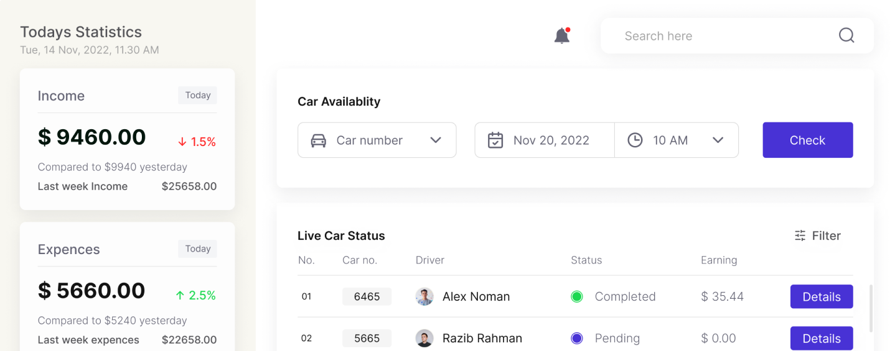Click the Today badge on Income card
Viewport: 895px width, 351px height.
pos(198,95)
